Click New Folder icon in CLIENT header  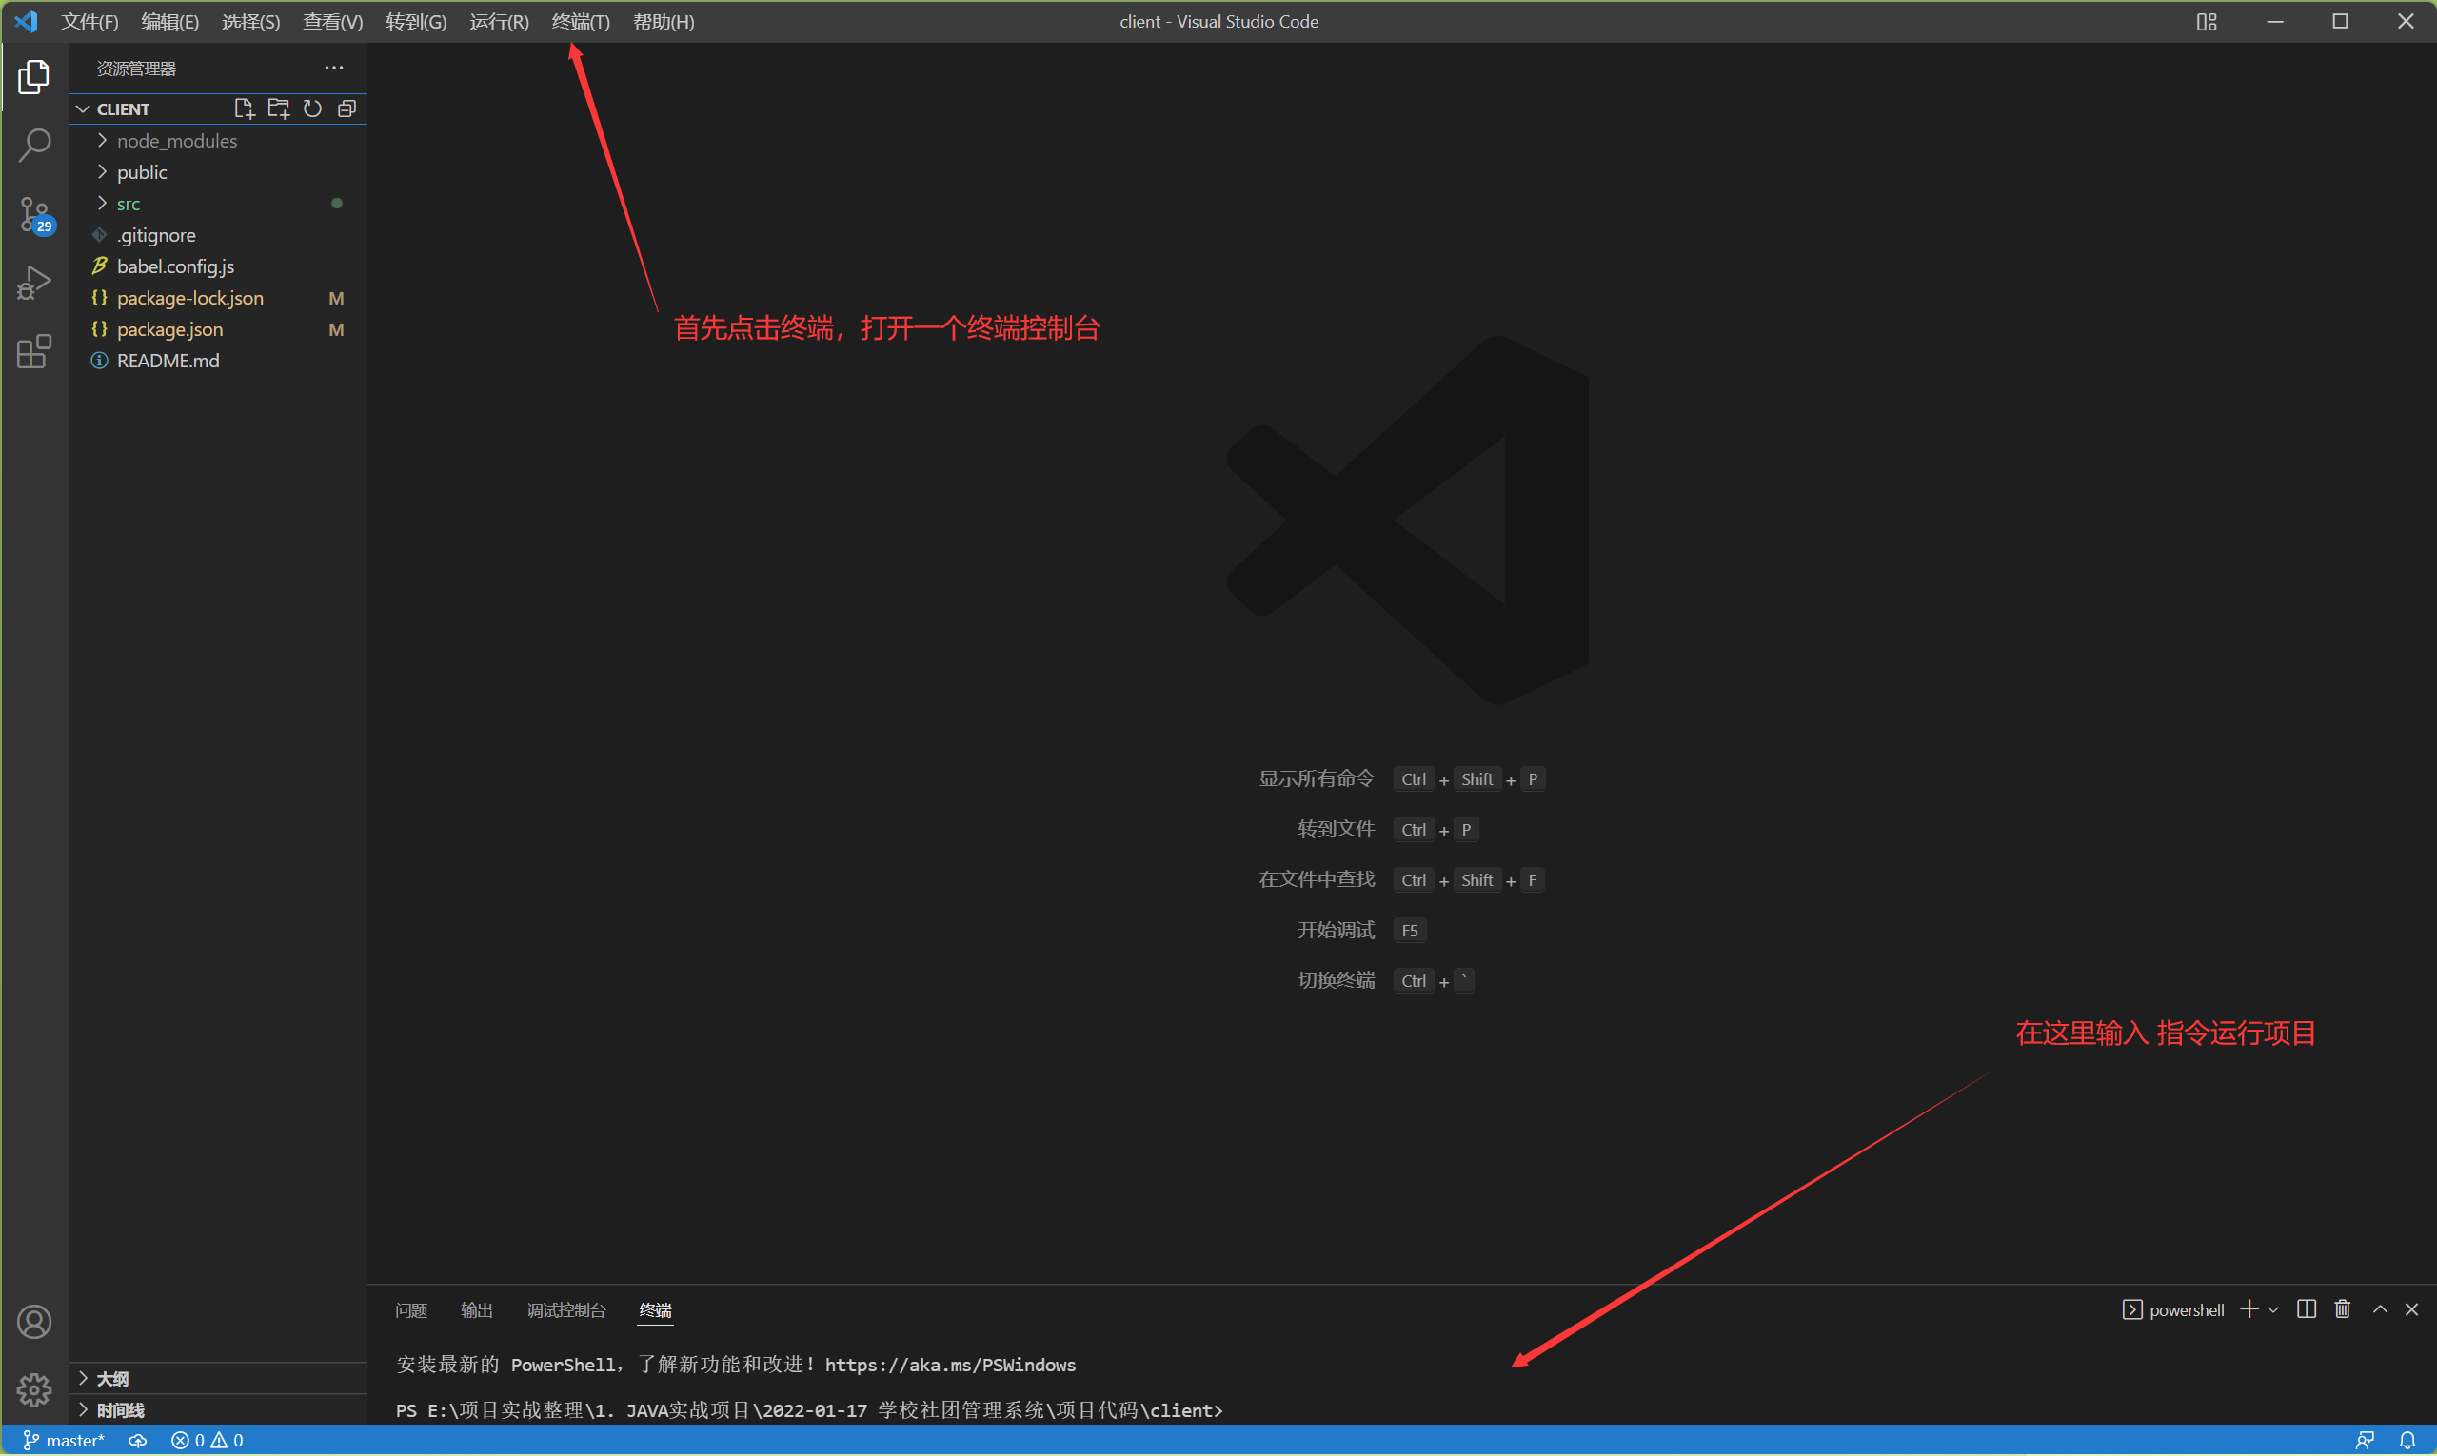(279, 108)
